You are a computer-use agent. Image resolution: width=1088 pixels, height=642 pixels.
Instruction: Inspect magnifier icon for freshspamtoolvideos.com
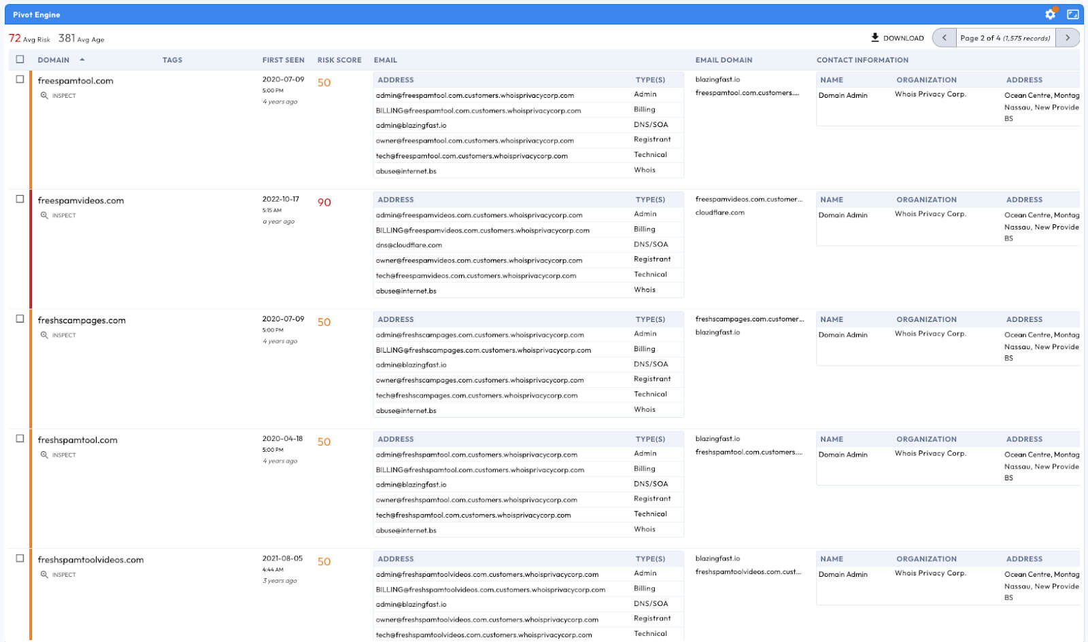tap(44, 575)
